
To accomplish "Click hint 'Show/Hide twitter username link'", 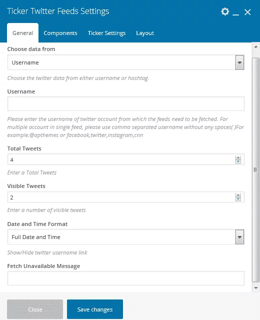I will pyautogui.click(x=47, y=252).
